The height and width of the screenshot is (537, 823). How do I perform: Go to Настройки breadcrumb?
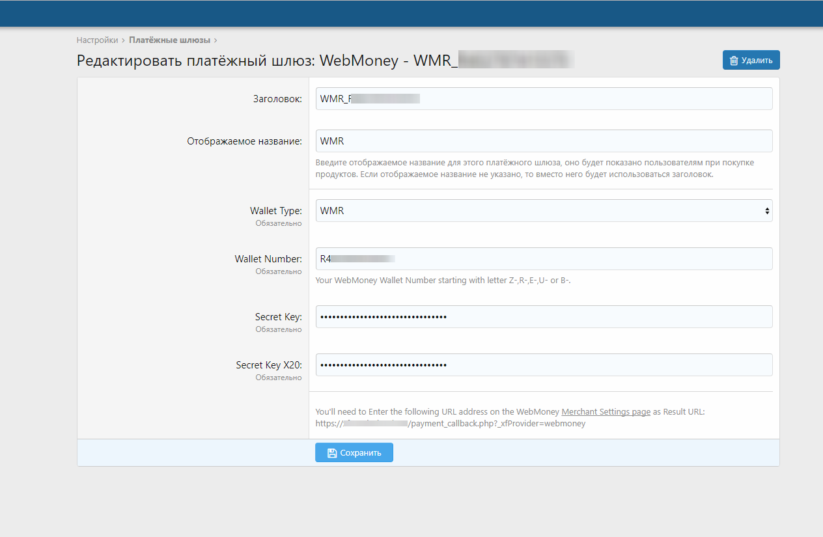[x=97, y=40]
